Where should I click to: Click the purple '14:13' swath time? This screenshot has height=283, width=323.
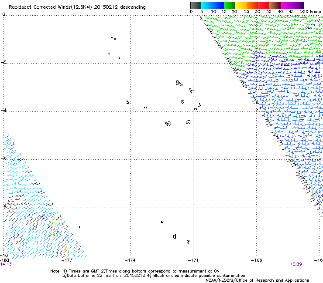(6, 264)
